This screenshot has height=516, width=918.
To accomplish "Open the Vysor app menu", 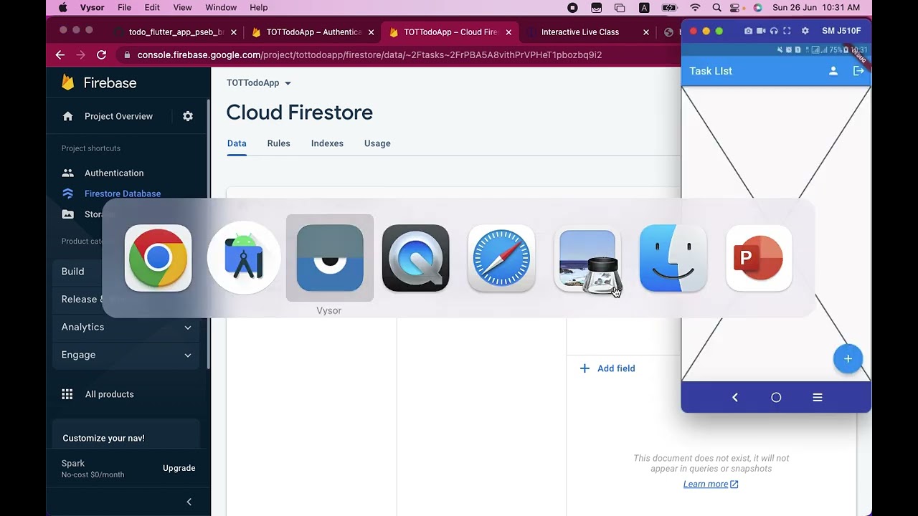I will pyautogui.click(x=92, y=7).
